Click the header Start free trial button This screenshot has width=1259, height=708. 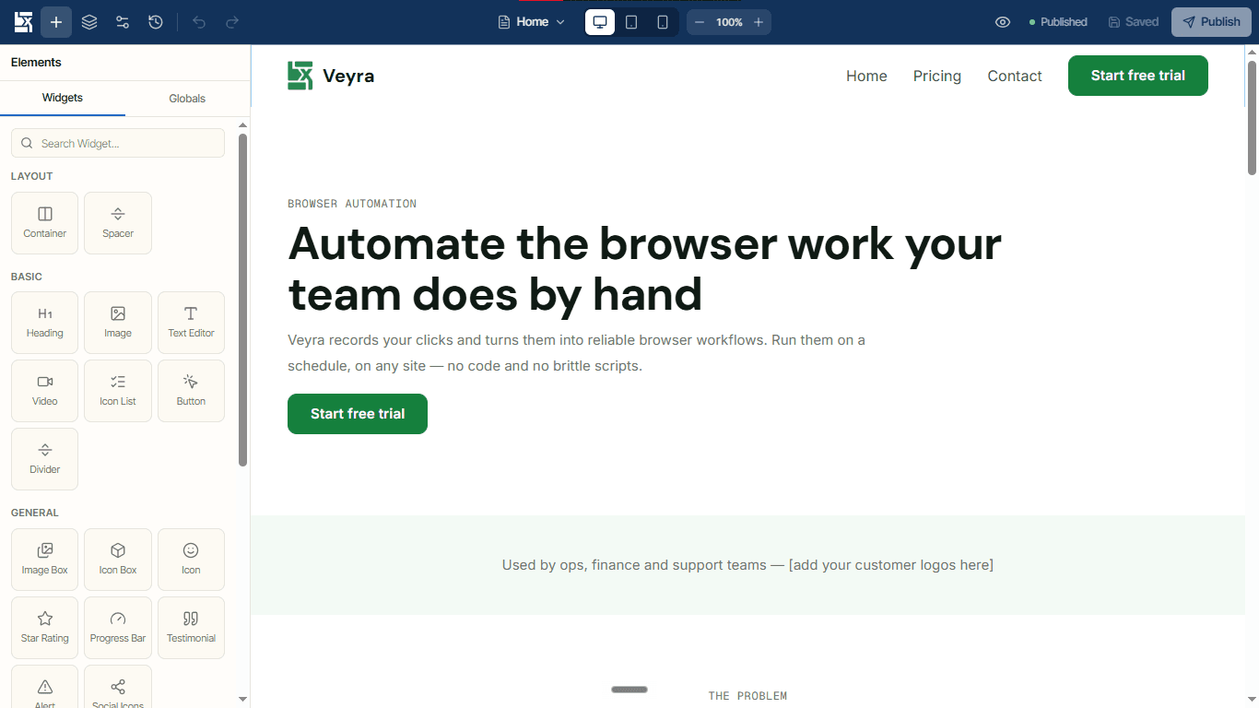point(1138,76)
